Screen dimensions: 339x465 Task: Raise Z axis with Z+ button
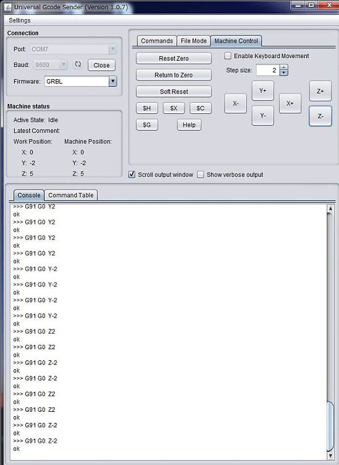[x=320, y=91]
